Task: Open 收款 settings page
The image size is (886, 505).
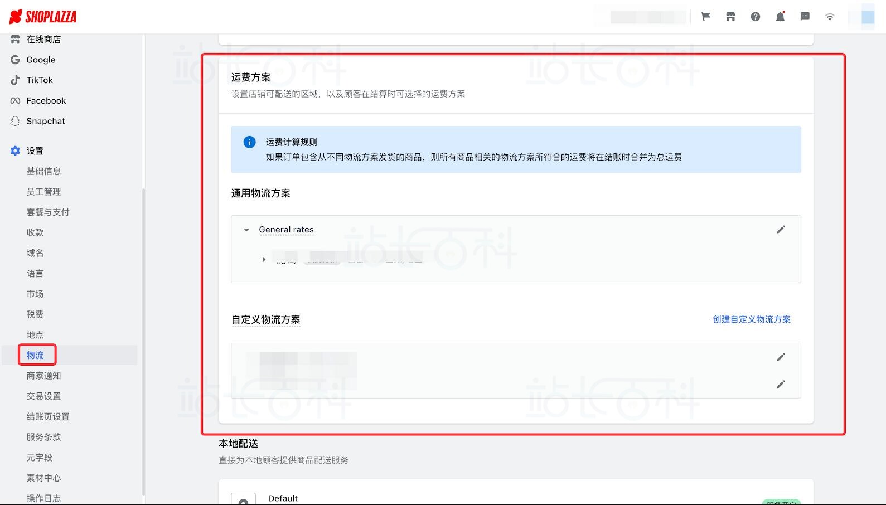Action: [35, 232]
